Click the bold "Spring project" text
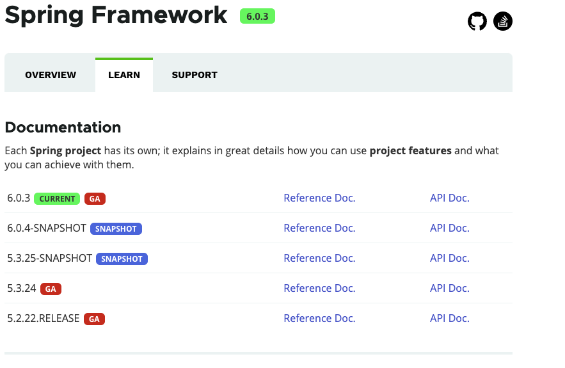 pyautogui.click(x=65, y=150)
